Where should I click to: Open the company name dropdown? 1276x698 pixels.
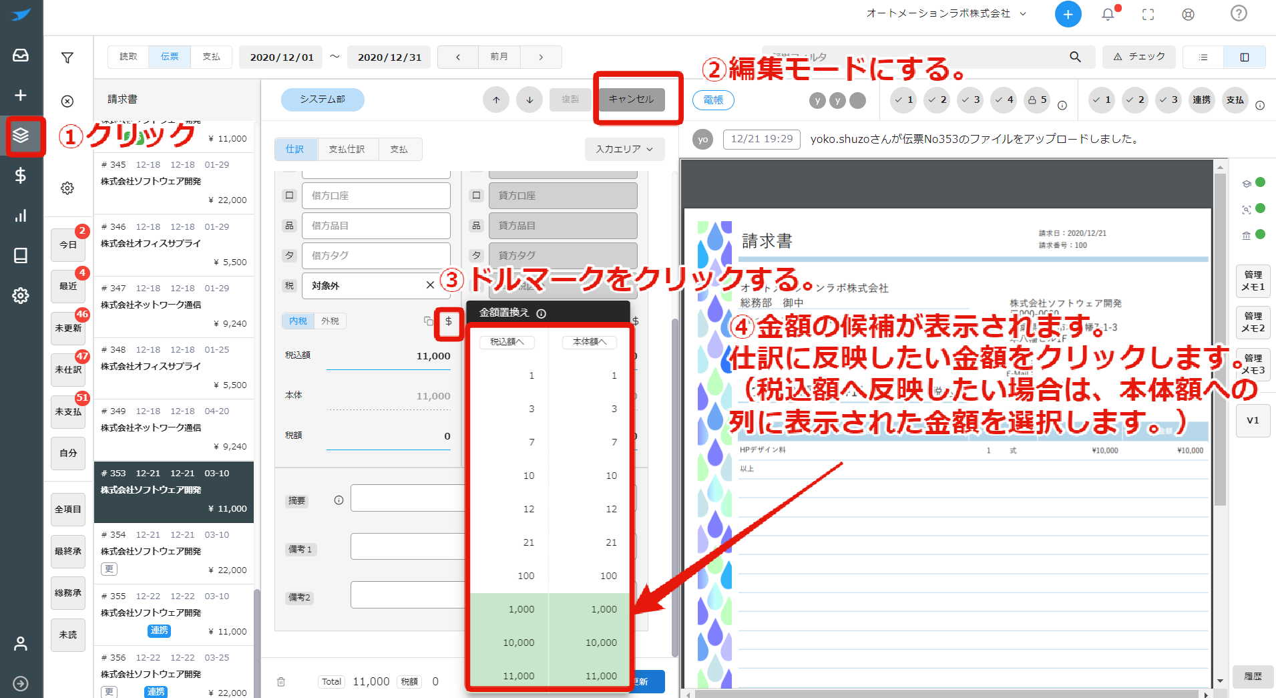946,13
